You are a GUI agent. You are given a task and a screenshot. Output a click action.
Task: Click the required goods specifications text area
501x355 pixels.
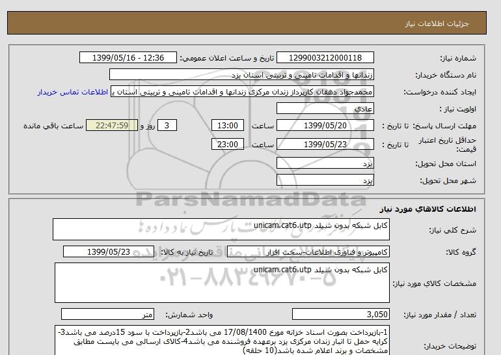tap(222, 283)
